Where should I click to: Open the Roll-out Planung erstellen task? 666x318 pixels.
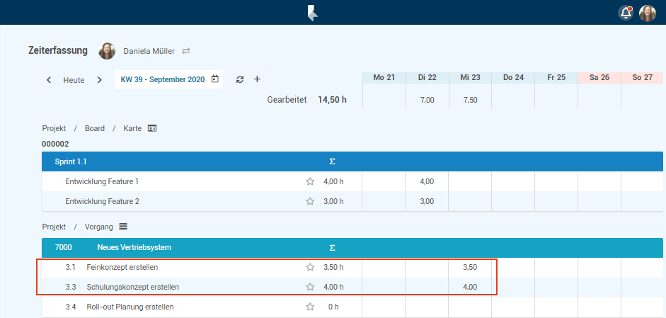coord(130,307)
